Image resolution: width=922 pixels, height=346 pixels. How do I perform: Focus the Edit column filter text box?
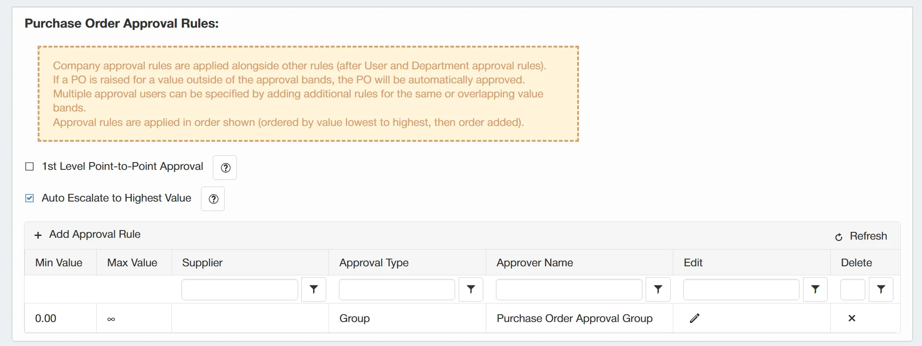tap(741, 289)
